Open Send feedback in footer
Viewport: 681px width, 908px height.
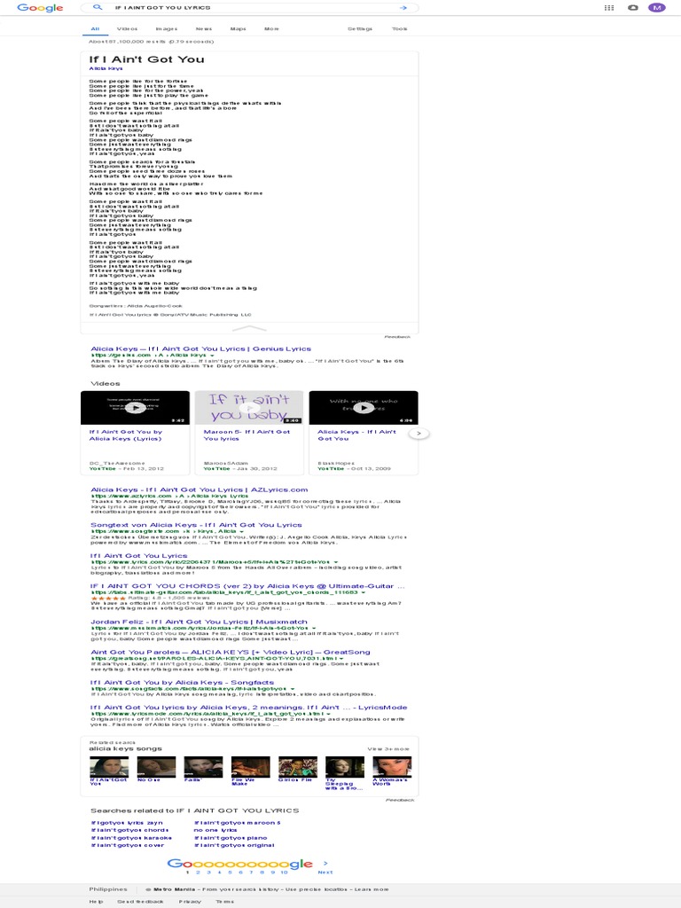141,901
